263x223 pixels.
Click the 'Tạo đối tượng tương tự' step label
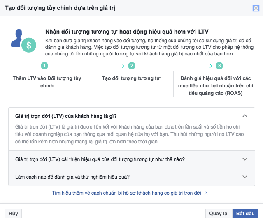click(131, 78)
